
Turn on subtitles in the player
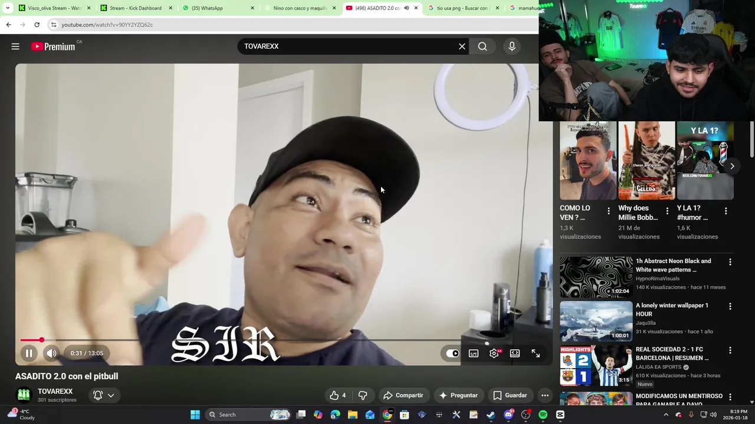[x=474, y=353]
